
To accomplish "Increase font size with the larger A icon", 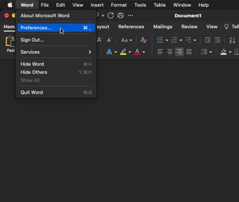I will click(100, 40).
